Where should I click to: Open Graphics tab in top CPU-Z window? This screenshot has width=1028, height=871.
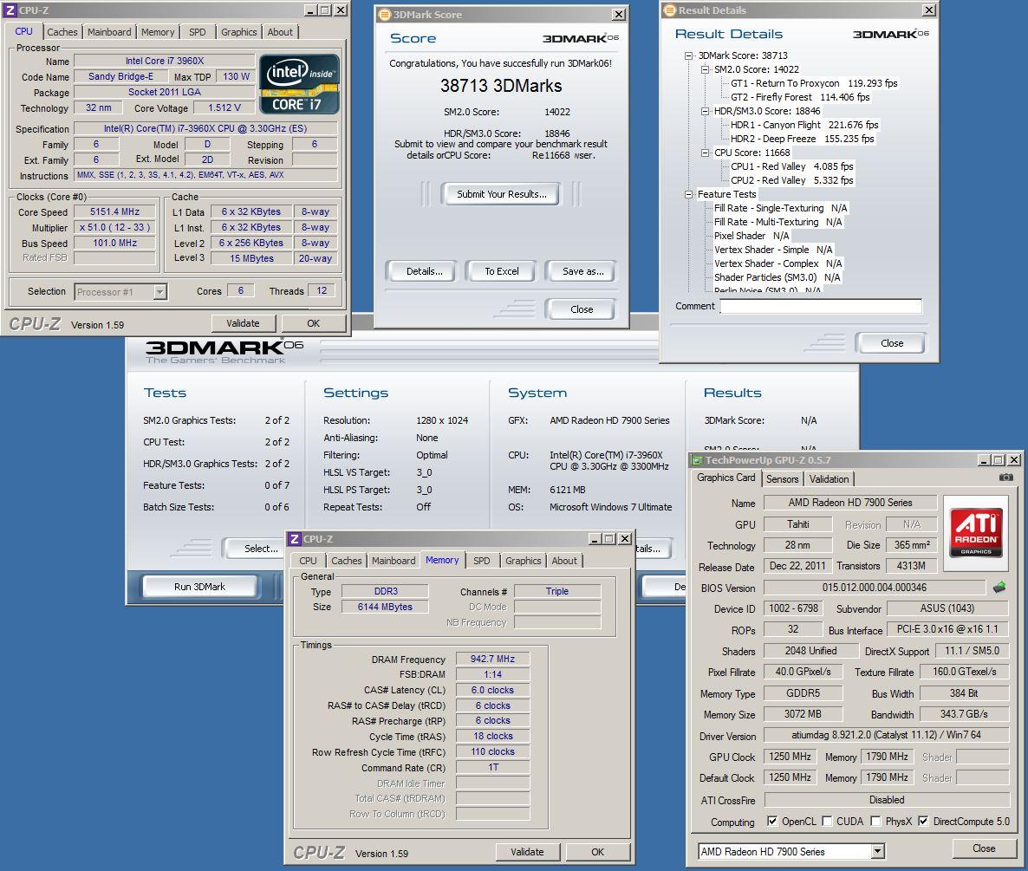tap(238, 31)
